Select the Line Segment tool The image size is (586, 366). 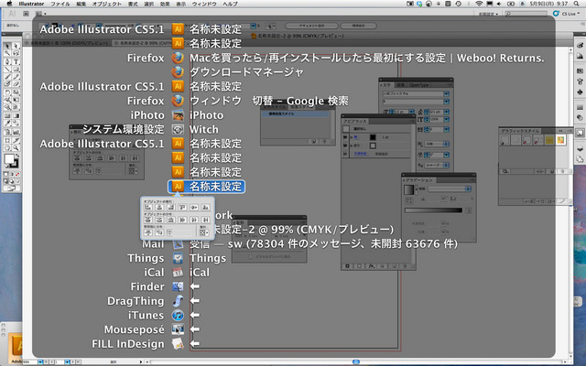click(7, 70)
